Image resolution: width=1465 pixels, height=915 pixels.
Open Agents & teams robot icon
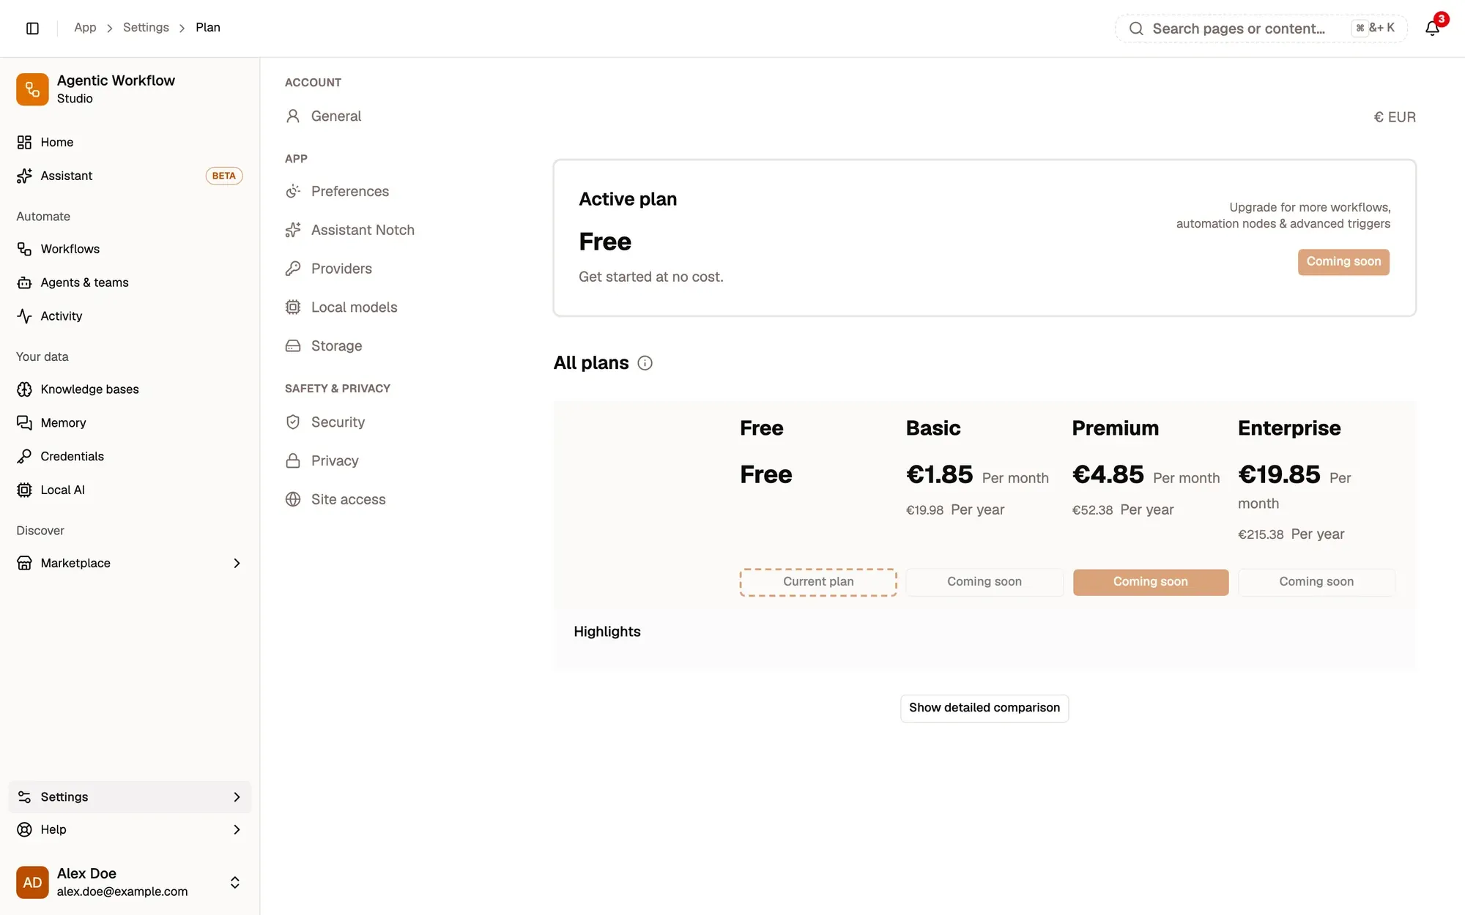24,283
